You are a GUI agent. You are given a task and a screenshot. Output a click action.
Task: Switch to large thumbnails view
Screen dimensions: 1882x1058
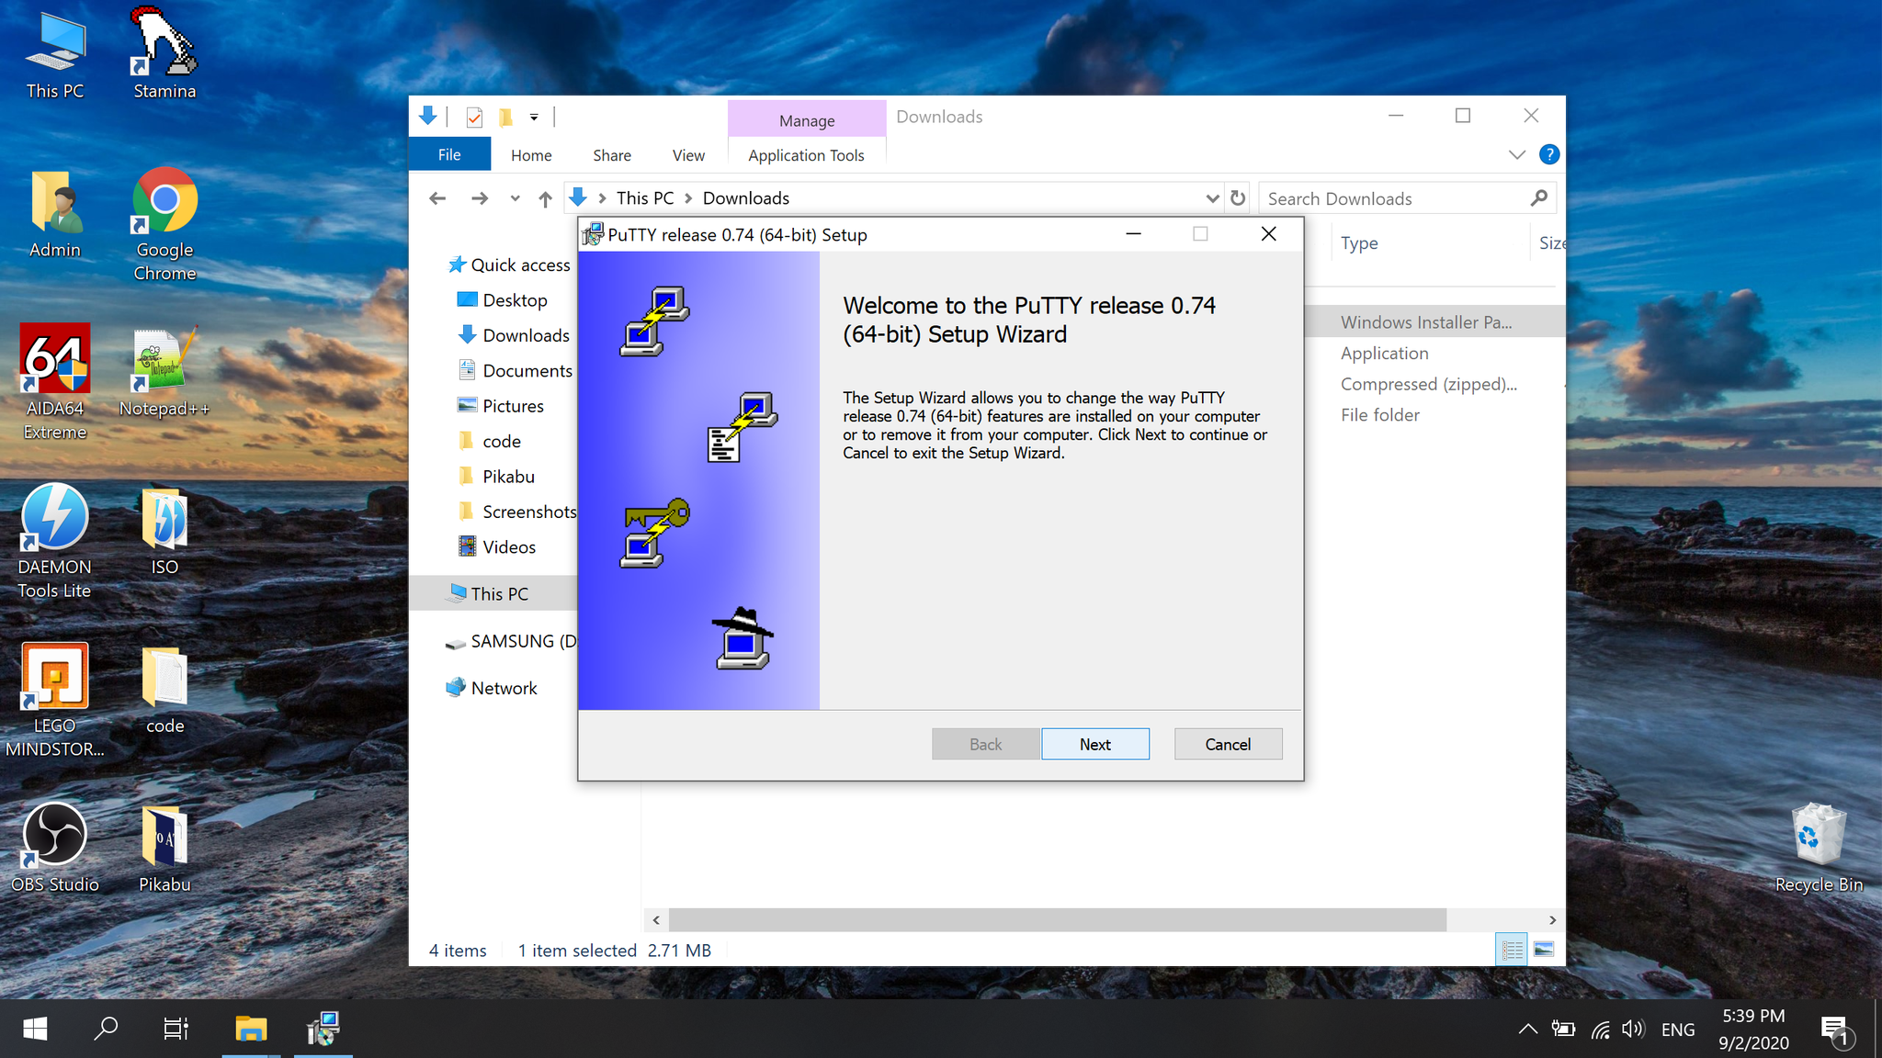point(1544,950)
